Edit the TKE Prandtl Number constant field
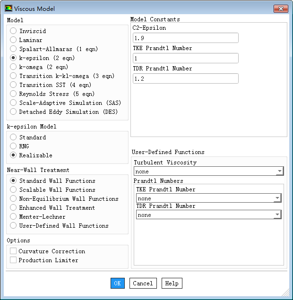Screen dimensions: 293x300 click(186, 58)
